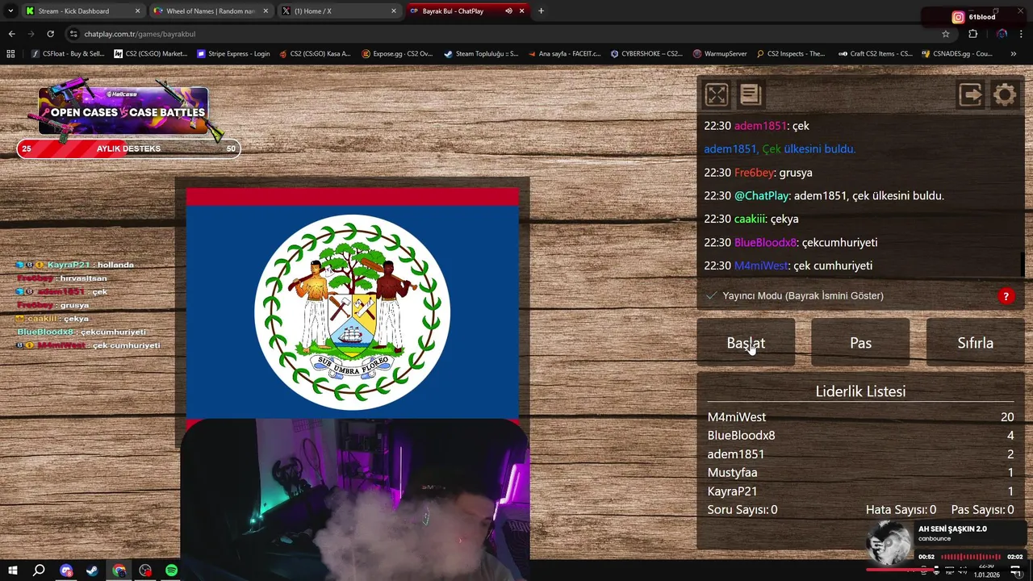Screen dimensions: 1033x581
Task: Open CS2 Inspects bookmark
Action: coord(791,54)
